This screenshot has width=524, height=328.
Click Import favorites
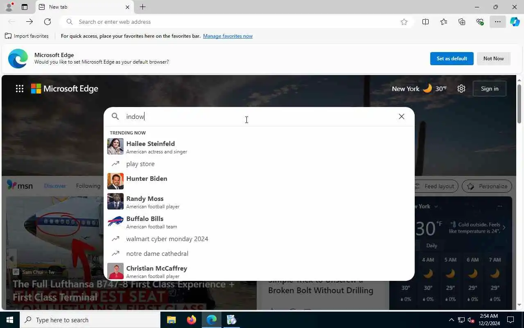[27, 36]
